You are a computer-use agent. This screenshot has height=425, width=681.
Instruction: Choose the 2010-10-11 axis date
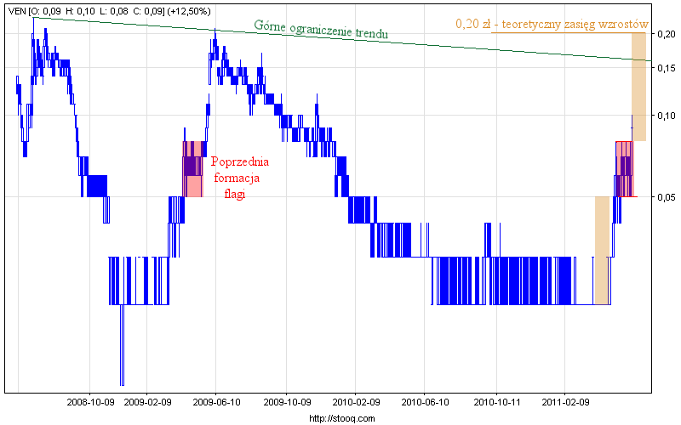click(x=496, y=400)
